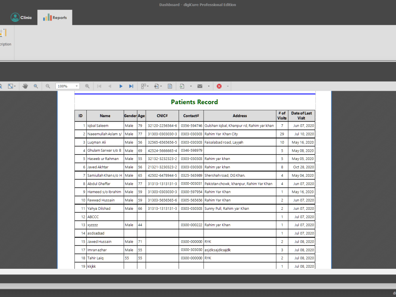Click the visits cell showing 29
This screenshot has height=297, width=396.
click(x=282, y=134)
